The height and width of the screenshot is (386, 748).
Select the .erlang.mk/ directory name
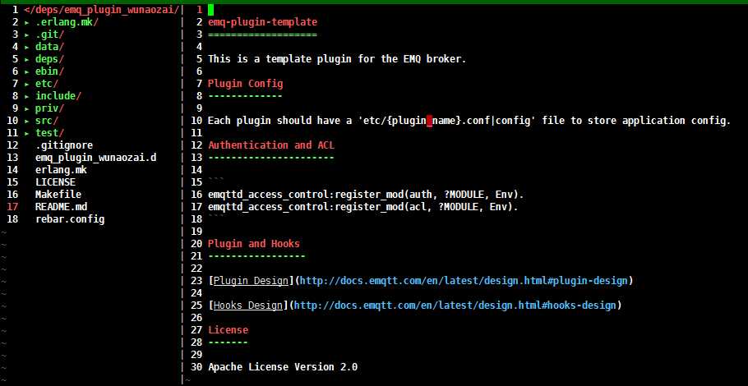[67, 22]
